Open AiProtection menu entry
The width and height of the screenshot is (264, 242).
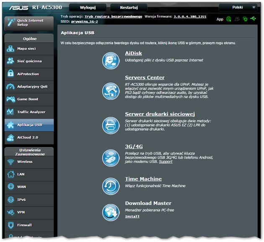[29, 74]
